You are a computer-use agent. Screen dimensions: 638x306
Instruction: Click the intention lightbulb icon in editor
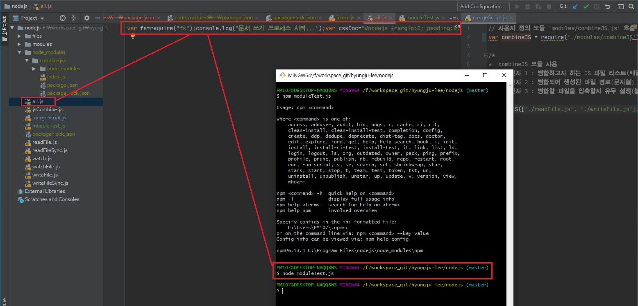tap(133, 36)
